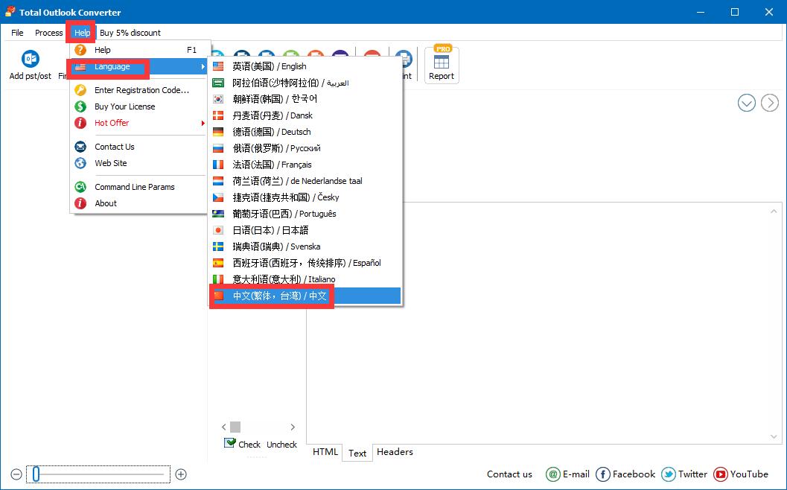The height and width of the screenshot is (490, 787).
Task: Select Korean 한국어 language option
Action: (x=305, y=99)
